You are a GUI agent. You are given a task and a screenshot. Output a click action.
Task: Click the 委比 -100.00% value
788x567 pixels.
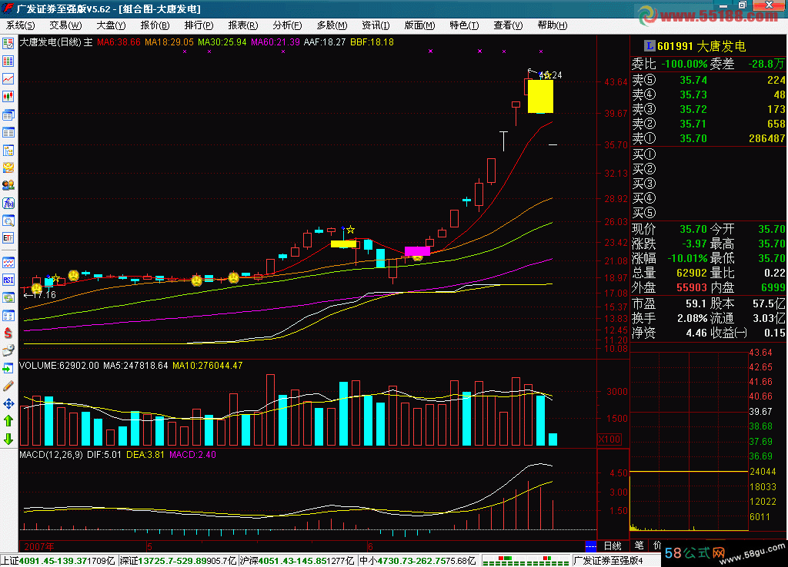[x=684, y=64]
